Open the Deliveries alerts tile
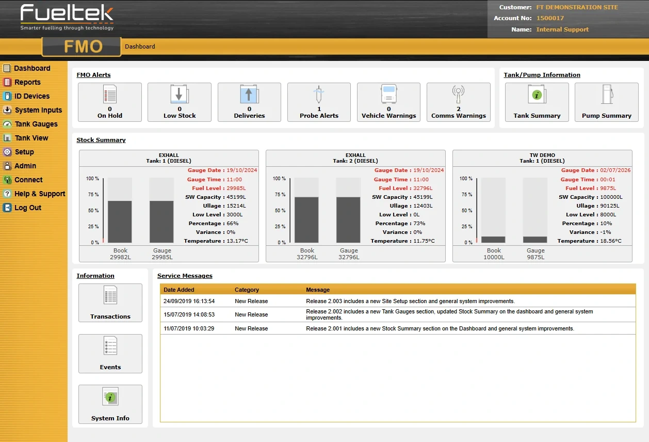649x442 pixels. click(249, 102)
